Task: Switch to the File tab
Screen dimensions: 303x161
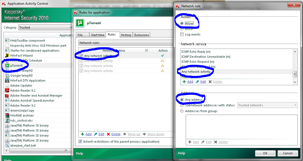Action: click(82, 35)
